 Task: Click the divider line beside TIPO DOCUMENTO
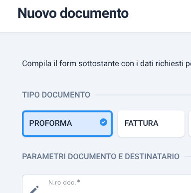(143, 95)
